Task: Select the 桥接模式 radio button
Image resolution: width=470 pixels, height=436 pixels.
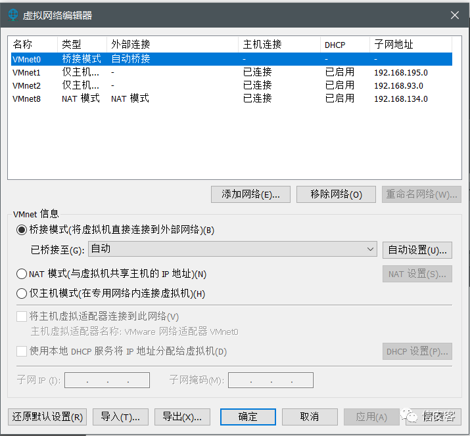Action: point(22,230)
